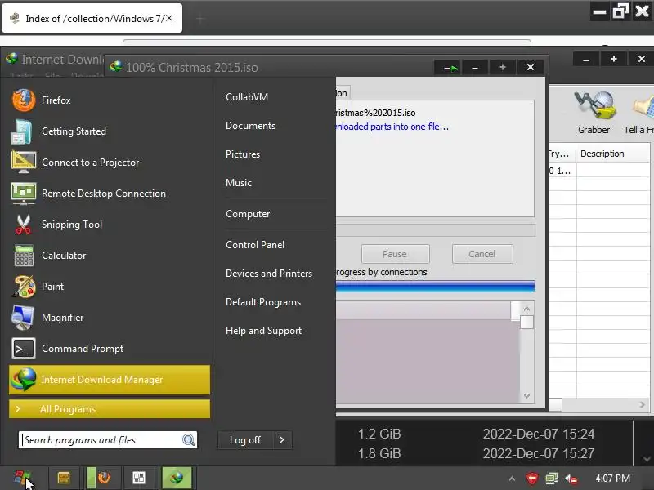Click the Description column header

pyautogui.click(x=612, y=154)
